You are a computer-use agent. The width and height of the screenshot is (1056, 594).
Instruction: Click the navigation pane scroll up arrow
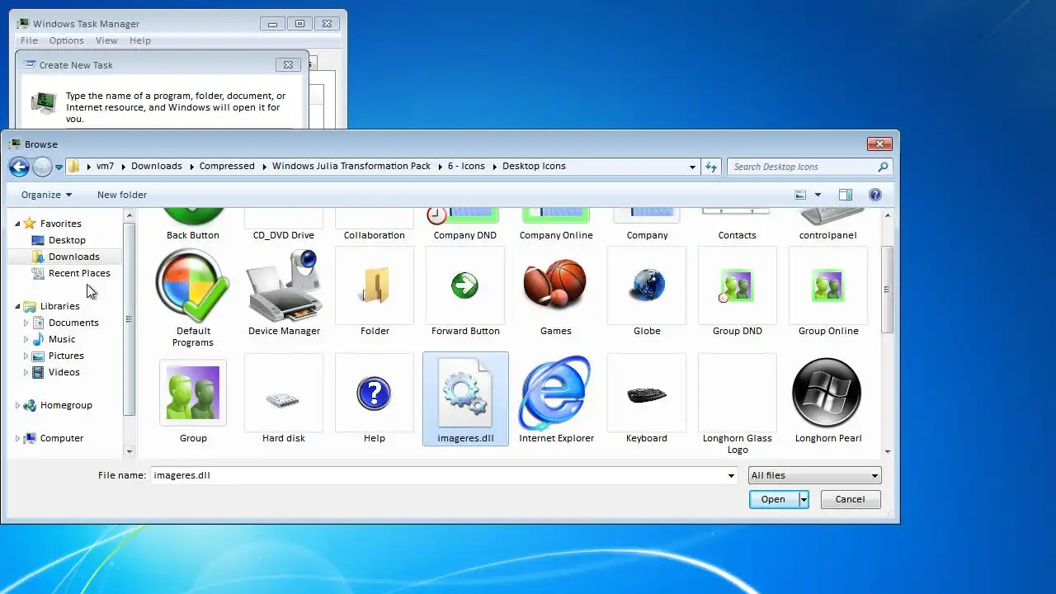click(130, 215)
